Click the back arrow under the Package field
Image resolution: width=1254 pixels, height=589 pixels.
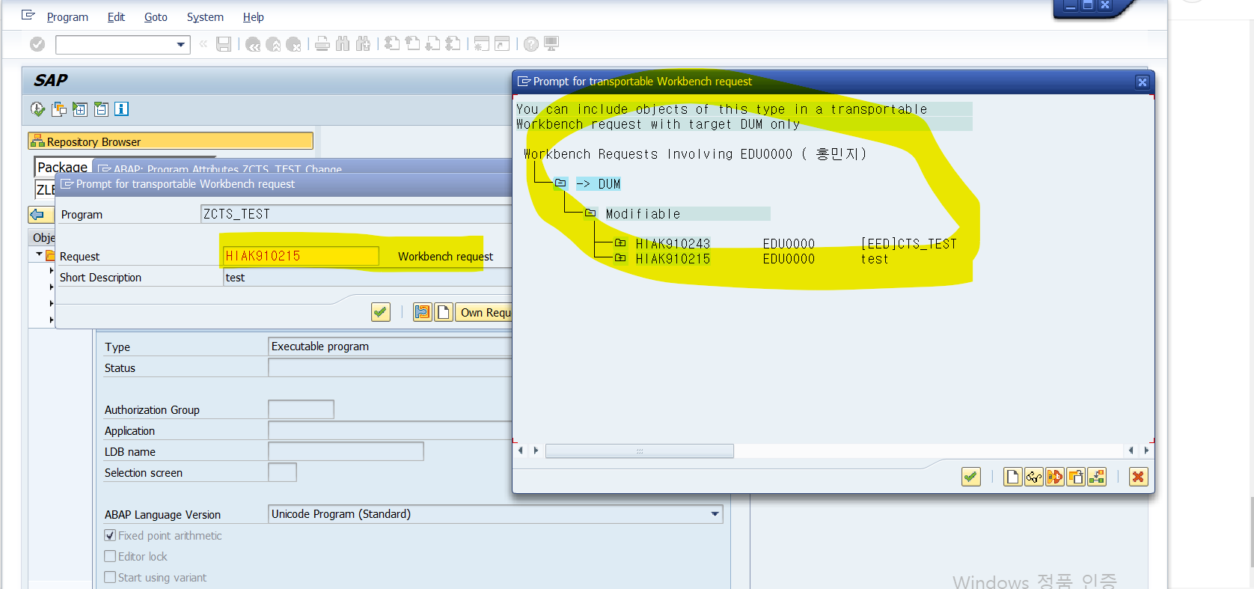(x=37, y=215)
